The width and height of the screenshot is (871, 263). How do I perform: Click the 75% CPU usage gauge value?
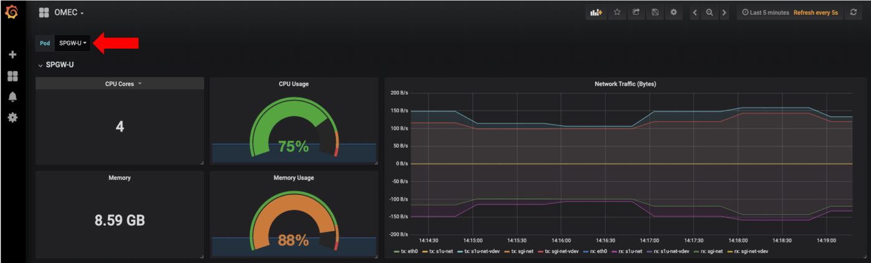click(x=294, y=146)
